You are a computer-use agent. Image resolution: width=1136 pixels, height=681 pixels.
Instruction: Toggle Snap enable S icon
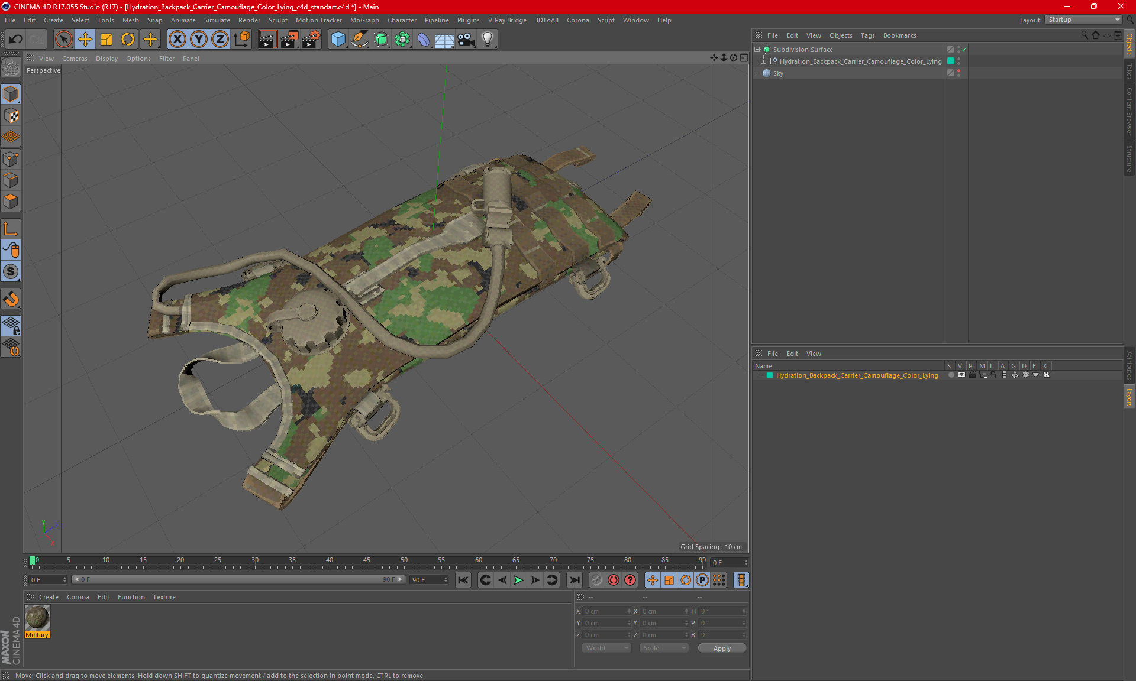[x=11, y=272]
